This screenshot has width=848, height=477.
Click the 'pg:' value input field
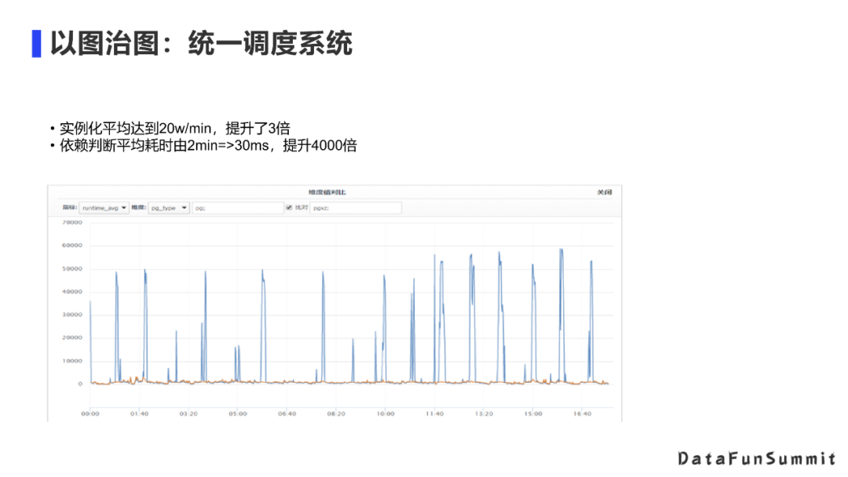(238, 208)
